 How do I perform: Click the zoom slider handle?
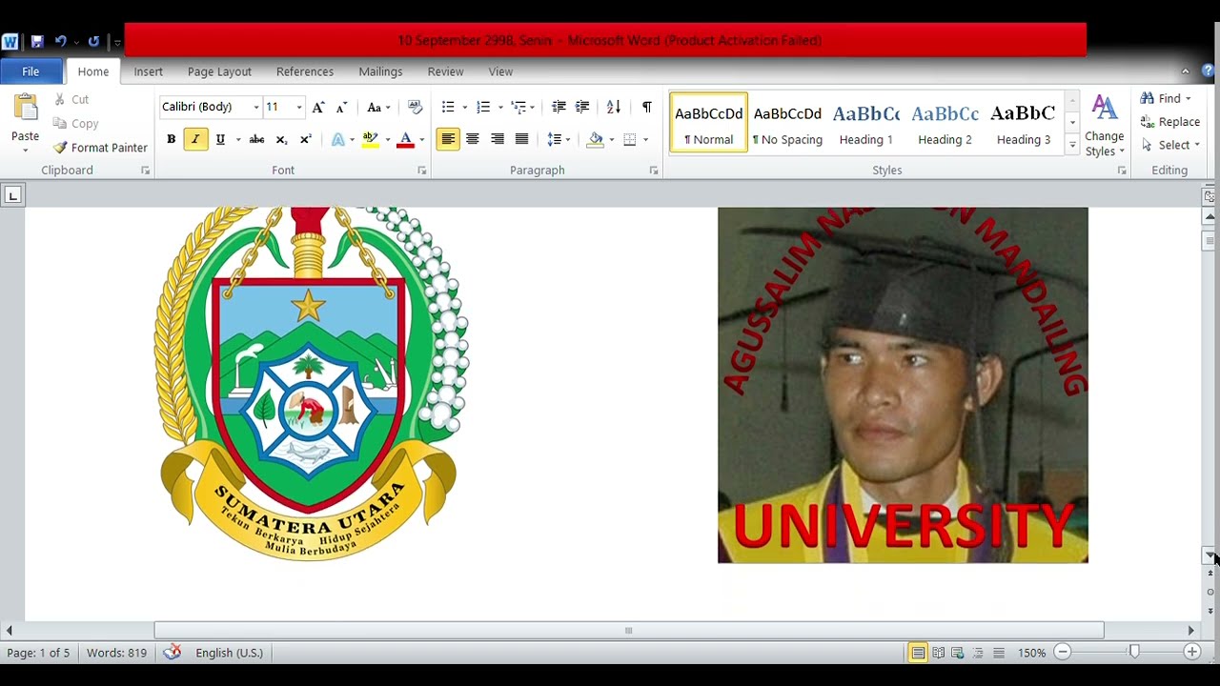point(1134,653)
